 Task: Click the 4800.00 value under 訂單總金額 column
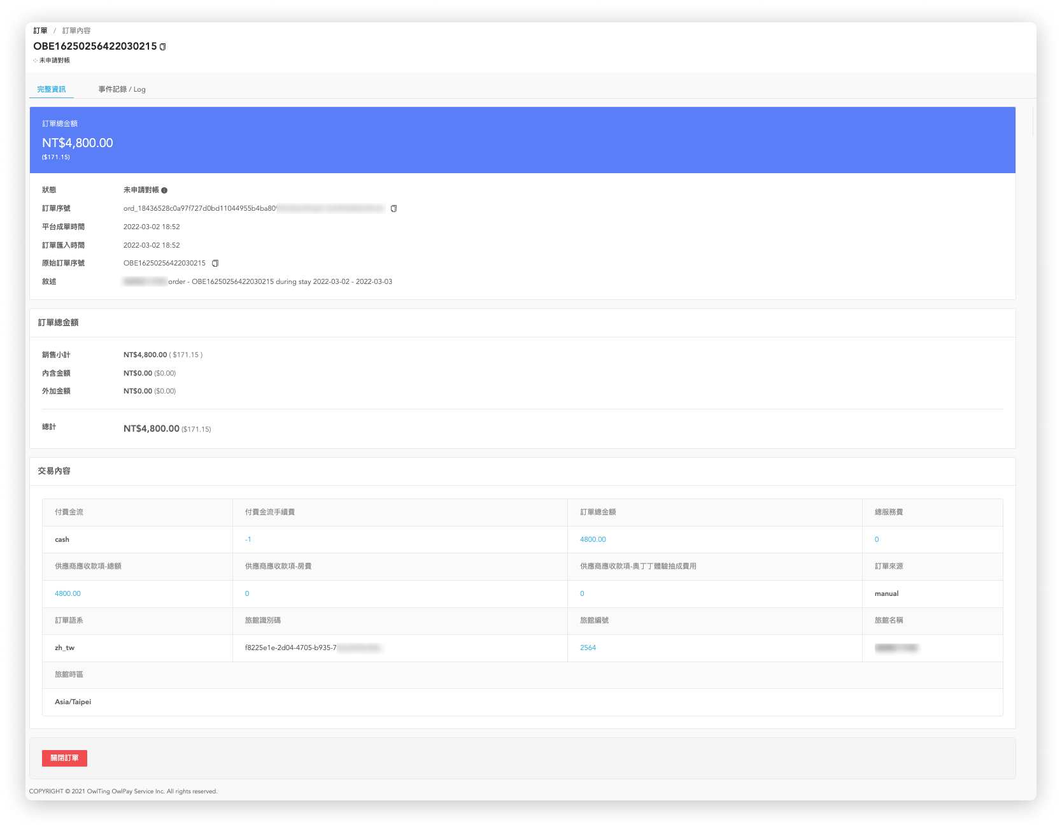pos(593,539)
